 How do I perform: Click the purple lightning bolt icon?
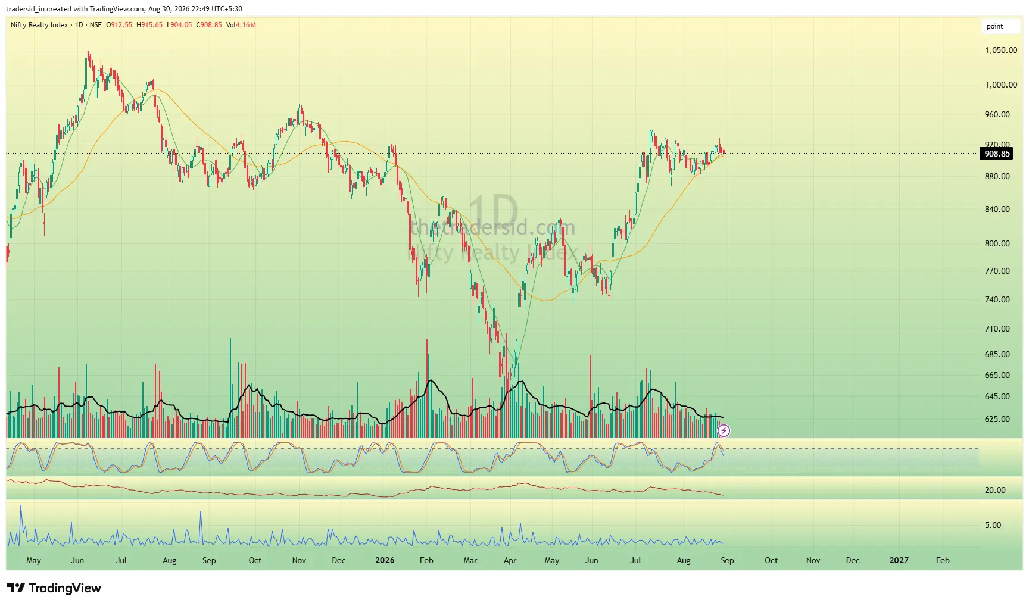[724, 430]
